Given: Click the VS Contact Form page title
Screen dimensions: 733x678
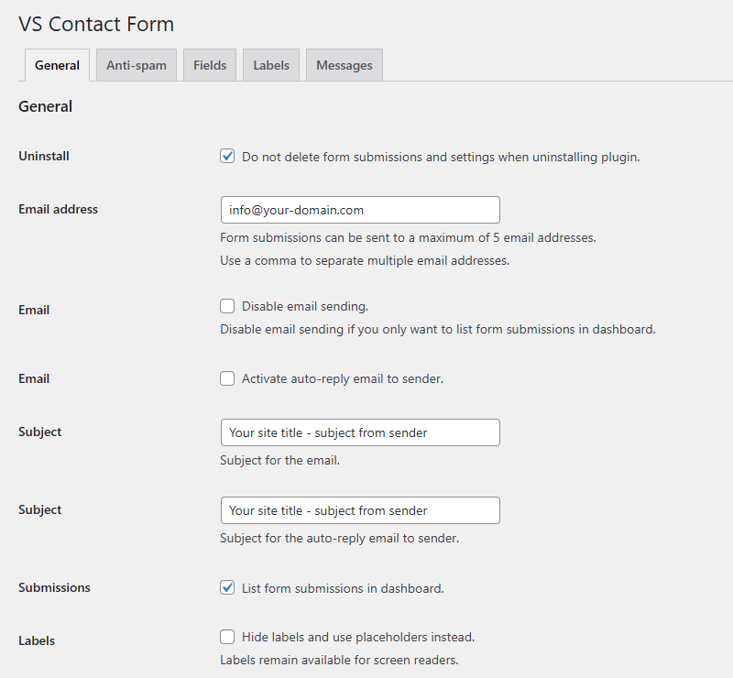Looking at the screenshot, I should pyautogui.click(x=95, y=24).
